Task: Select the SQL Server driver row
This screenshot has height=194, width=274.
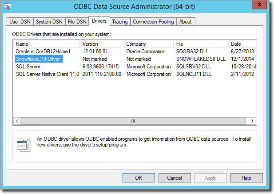Action: tap(28, 67)
